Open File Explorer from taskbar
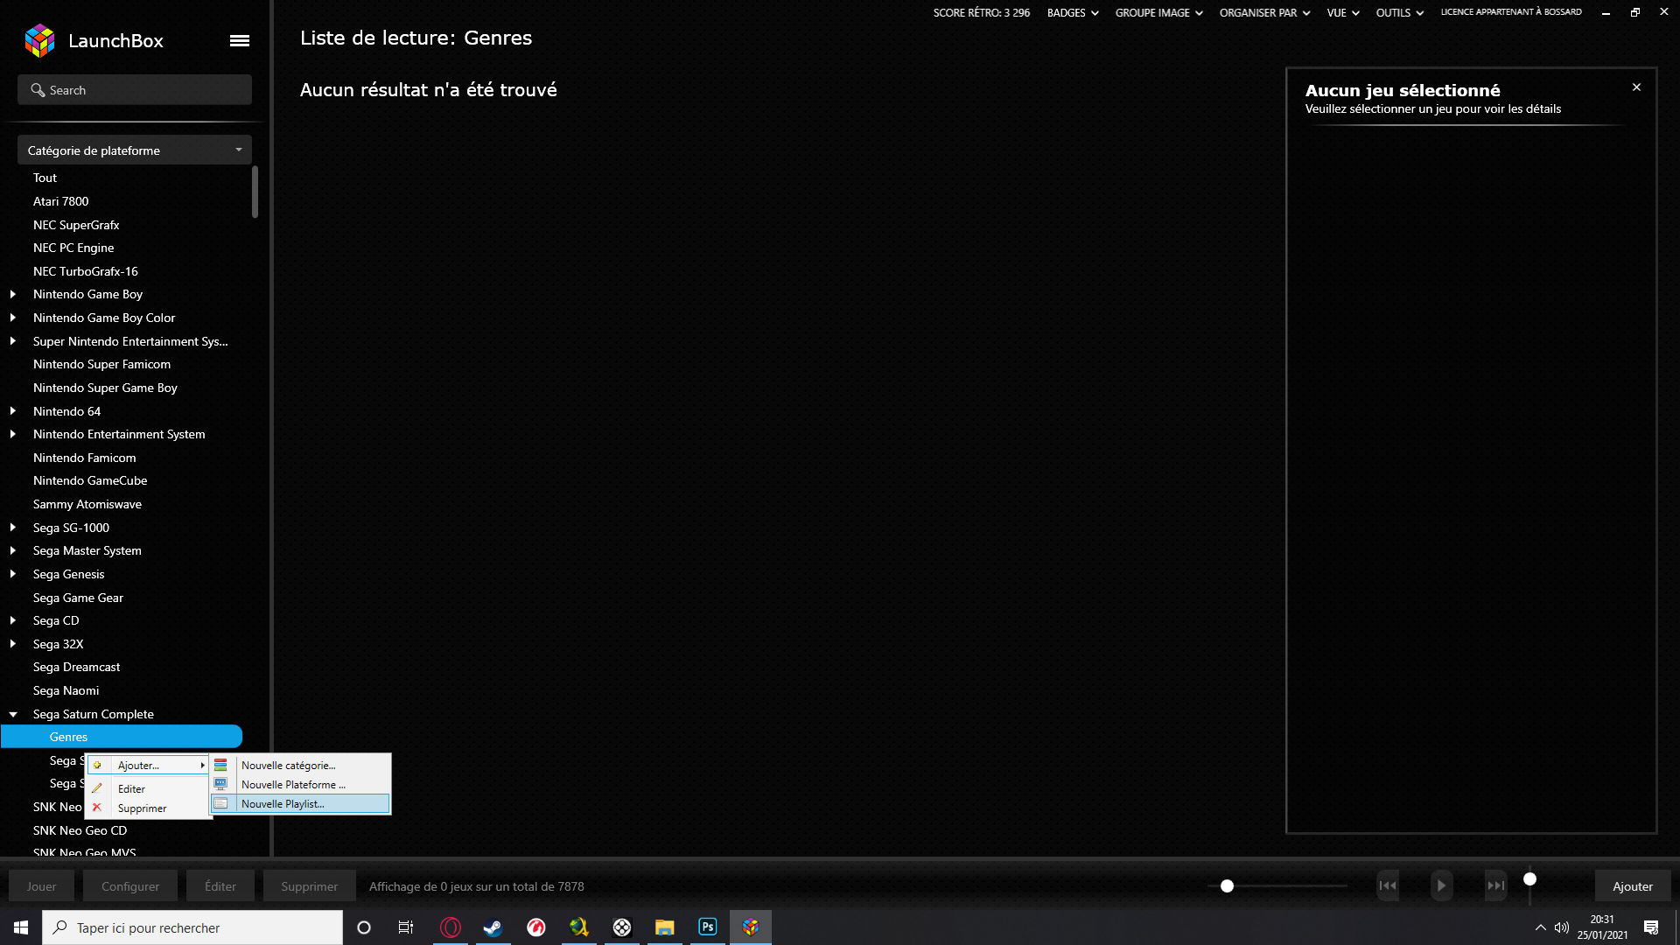This screenshot has width=1680, height=945. click(665, 927)
